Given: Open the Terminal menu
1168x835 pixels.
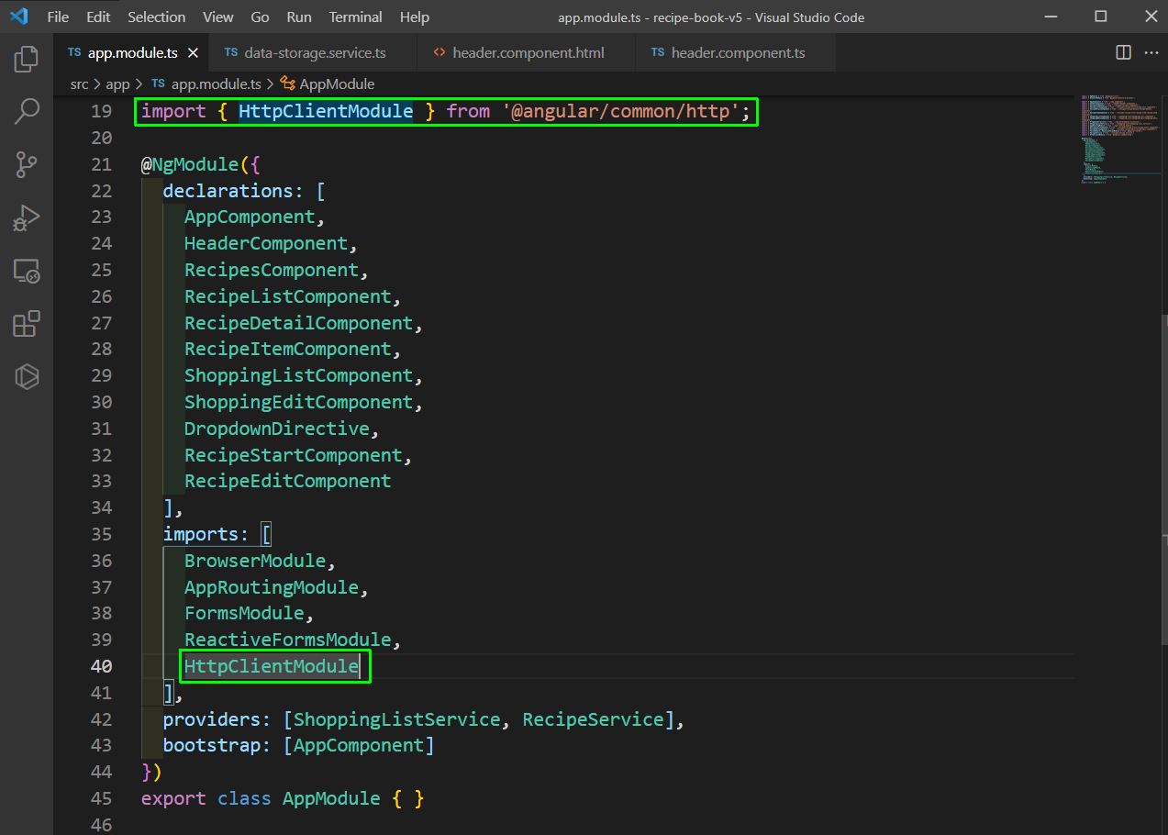Looking at the screenshot, I should tap(356, 17).
